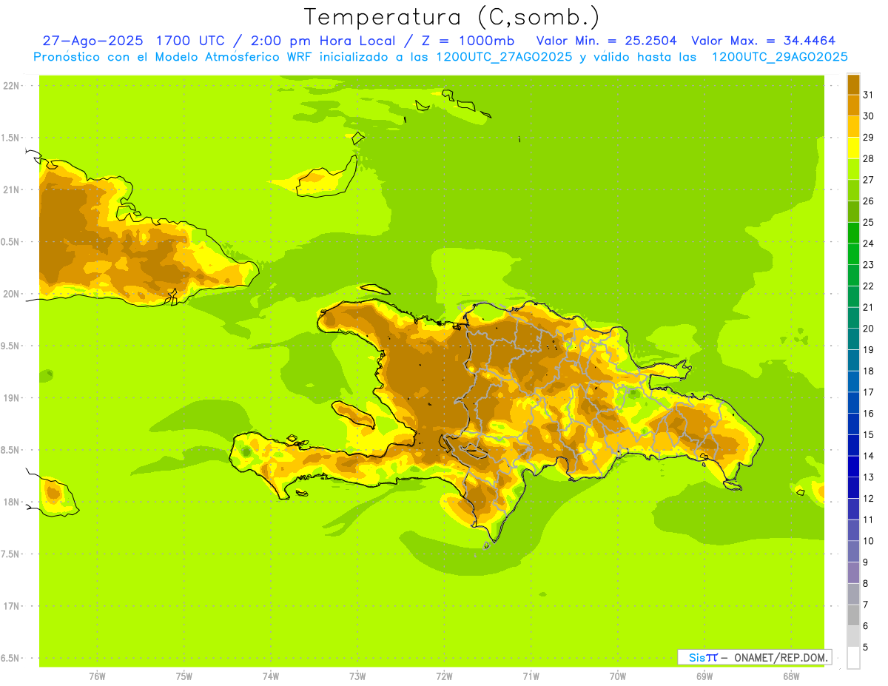Click the legend value '18'
This screenshot has height=686, width=888.
(x=869, y=371)
